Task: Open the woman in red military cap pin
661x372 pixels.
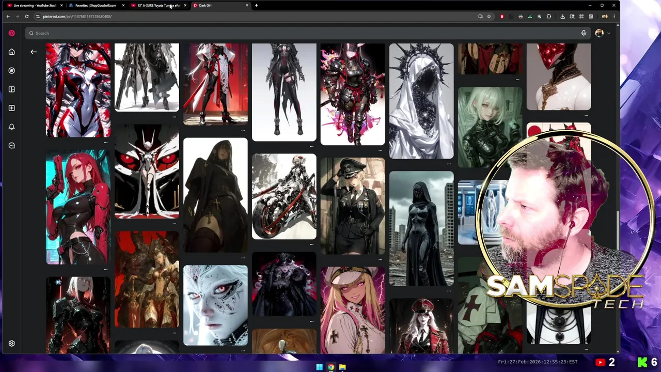Action: coord(421,326)
